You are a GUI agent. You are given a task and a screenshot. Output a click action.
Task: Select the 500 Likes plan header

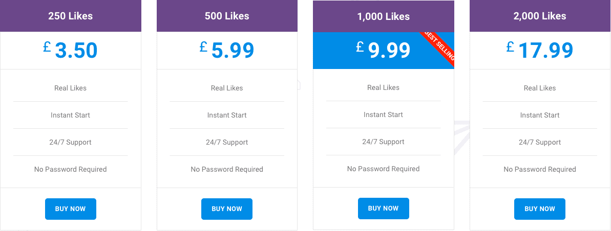[x=227, y=16]
